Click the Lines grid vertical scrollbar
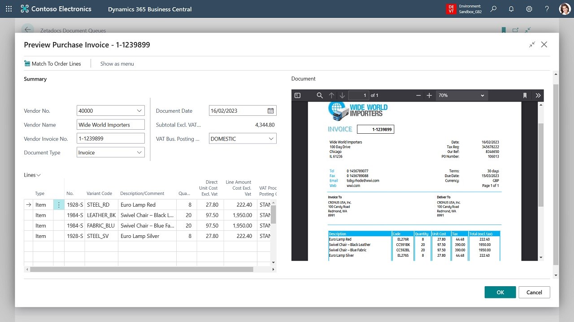The image size is (574, 322). point(273,215)
